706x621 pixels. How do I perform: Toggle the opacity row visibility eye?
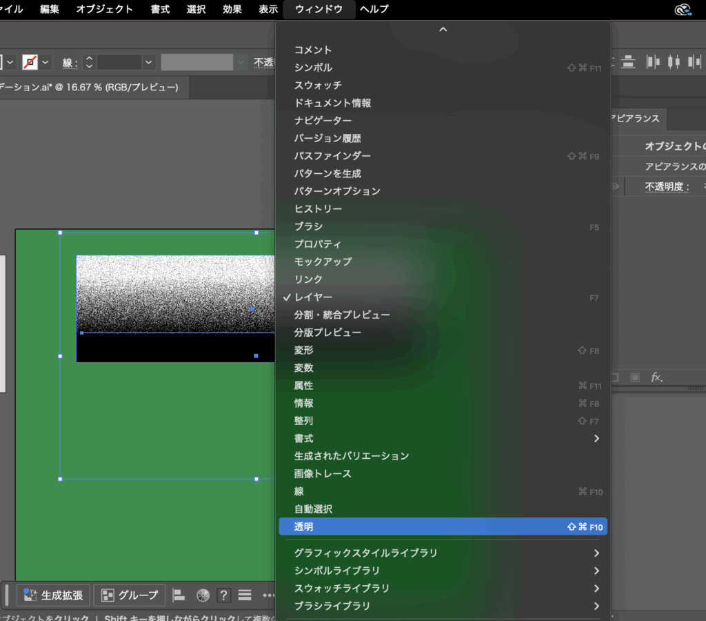coord(614,186)
